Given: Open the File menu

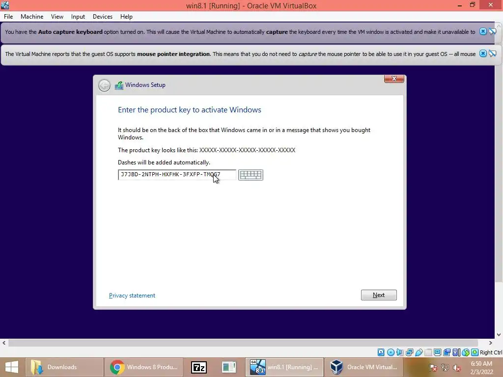Looking at the screenshot, I should click(x=8, y=17).
